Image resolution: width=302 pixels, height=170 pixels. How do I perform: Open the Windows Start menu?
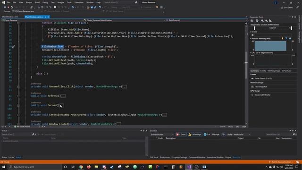click(4, 167)
